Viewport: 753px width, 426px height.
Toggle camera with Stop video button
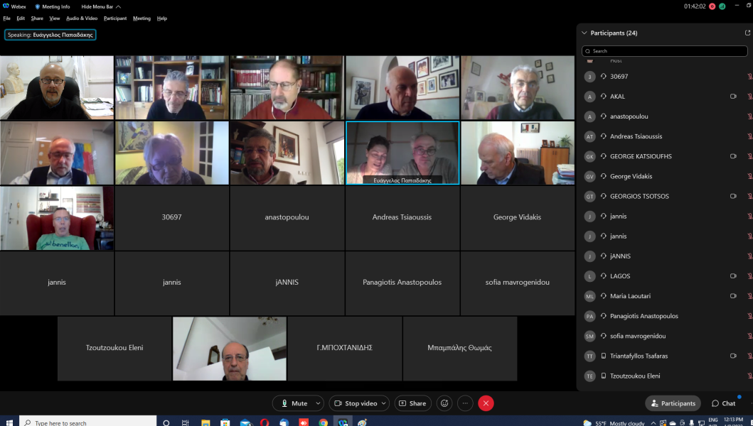[x=356, y=403]
